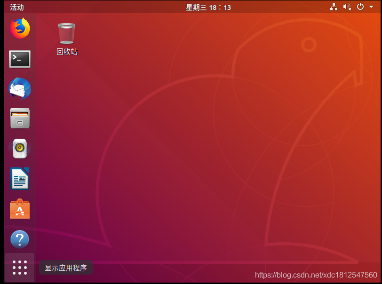The width and height of the screenshot is (382, 284).
Task: Open the Terminal from the dock
Action: (x=20, y=59)
